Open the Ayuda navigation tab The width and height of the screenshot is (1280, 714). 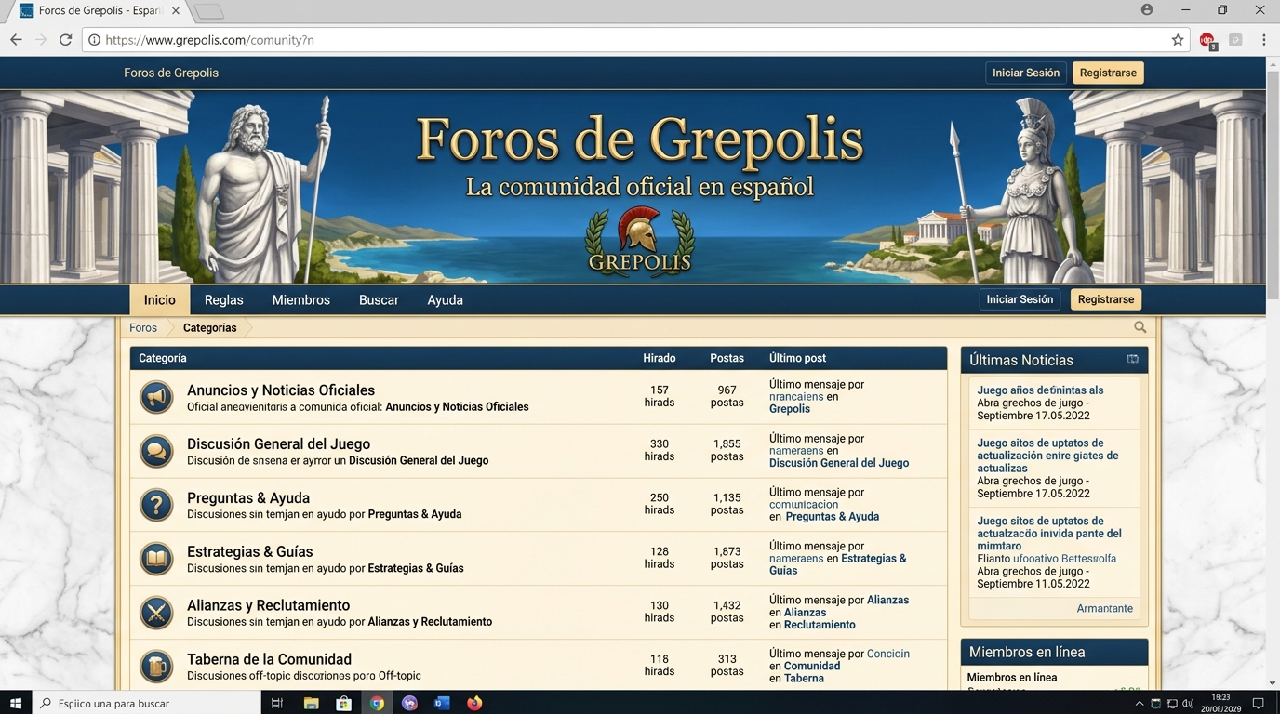point(445,300)
